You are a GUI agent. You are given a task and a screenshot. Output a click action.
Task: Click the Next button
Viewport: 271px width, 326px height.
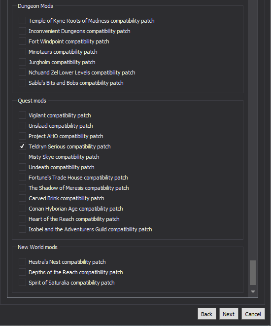point(229,314)
